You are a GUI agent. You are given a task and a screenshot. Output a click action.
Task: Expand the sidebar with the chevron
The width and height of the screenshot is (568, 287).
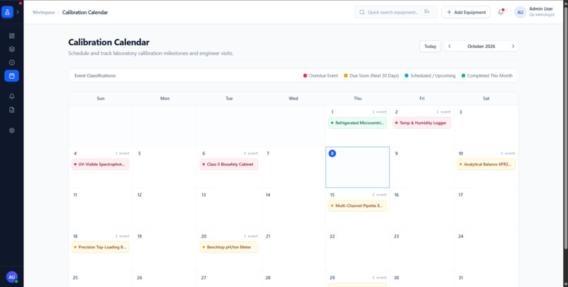point(18,12)
